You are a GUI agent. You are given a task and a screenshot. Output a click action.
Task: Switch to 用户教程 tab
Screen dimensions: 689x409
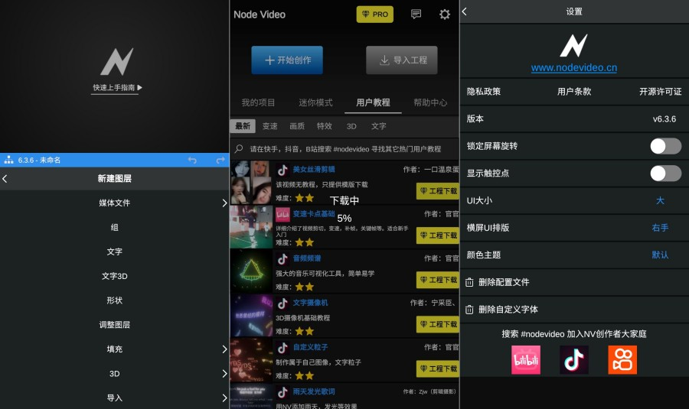pyautogui.click(x=373, y=102)
